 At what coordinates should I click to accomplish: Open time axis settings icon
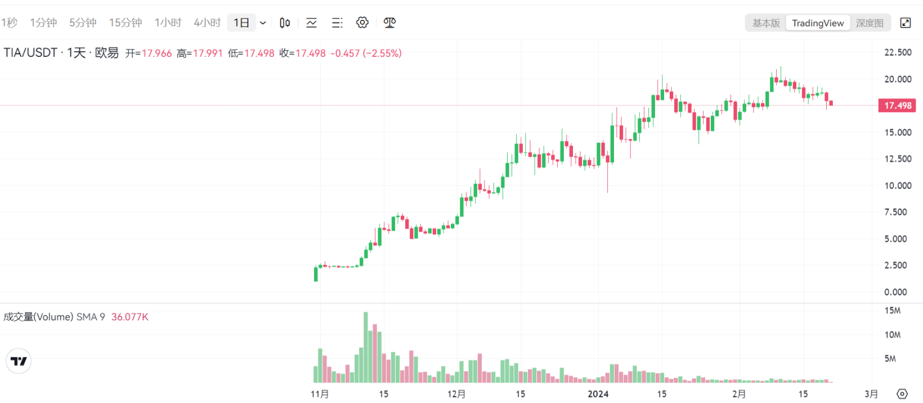[x=902, y=394]
